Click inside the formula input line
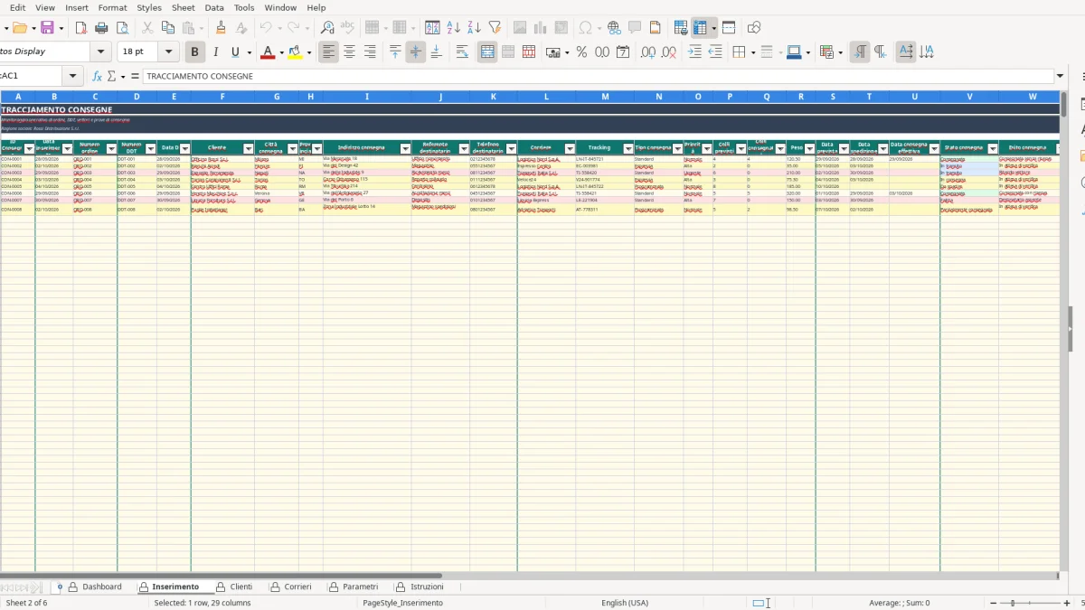The width and height of the screenshot is (1085, 610). point(597,76)
